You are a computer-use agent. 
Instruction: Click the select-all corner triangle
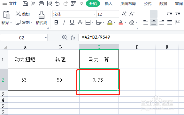pos(5,47)
